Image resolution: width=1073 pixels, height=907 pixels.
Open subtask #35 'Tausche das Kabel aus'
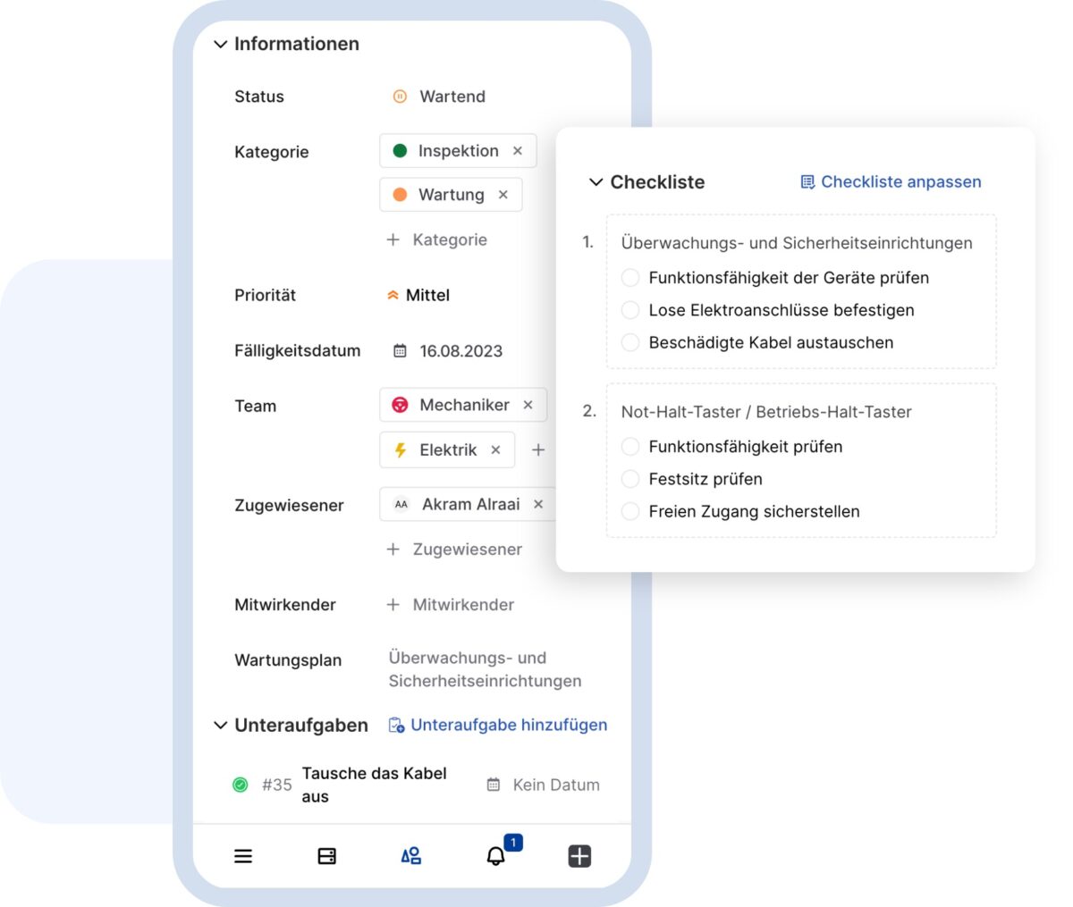(x=375, y=784)
